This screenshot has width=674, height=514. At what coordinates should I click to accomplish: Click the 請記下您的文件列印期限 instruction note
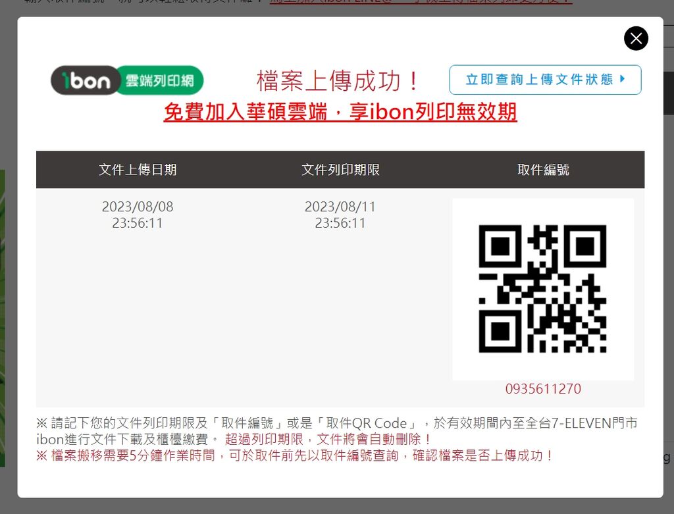tap(336, 431)
